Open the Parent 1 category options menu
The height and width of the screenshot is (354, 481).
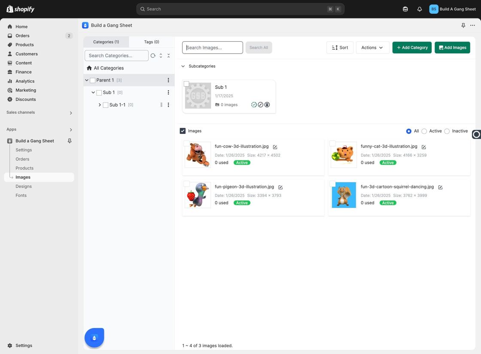[168, 80]
